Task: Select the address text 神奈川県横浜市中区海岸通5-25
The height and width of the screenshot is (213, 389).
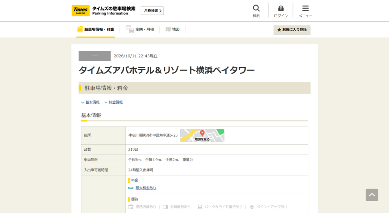Action: click(x=153, y=135)
